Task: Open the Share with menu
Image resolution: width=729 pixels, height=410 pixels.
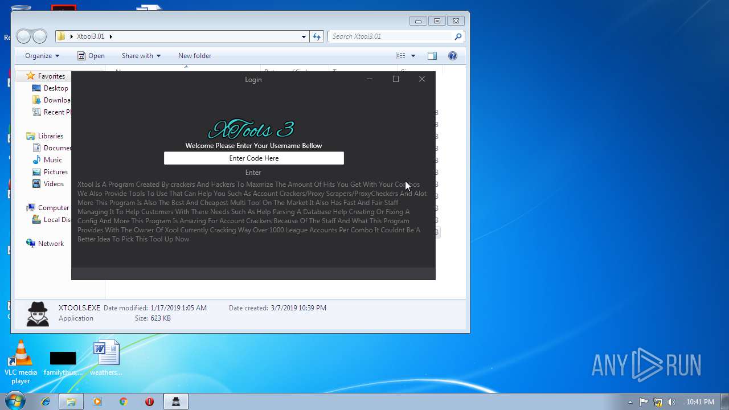Action: point(141,56)
